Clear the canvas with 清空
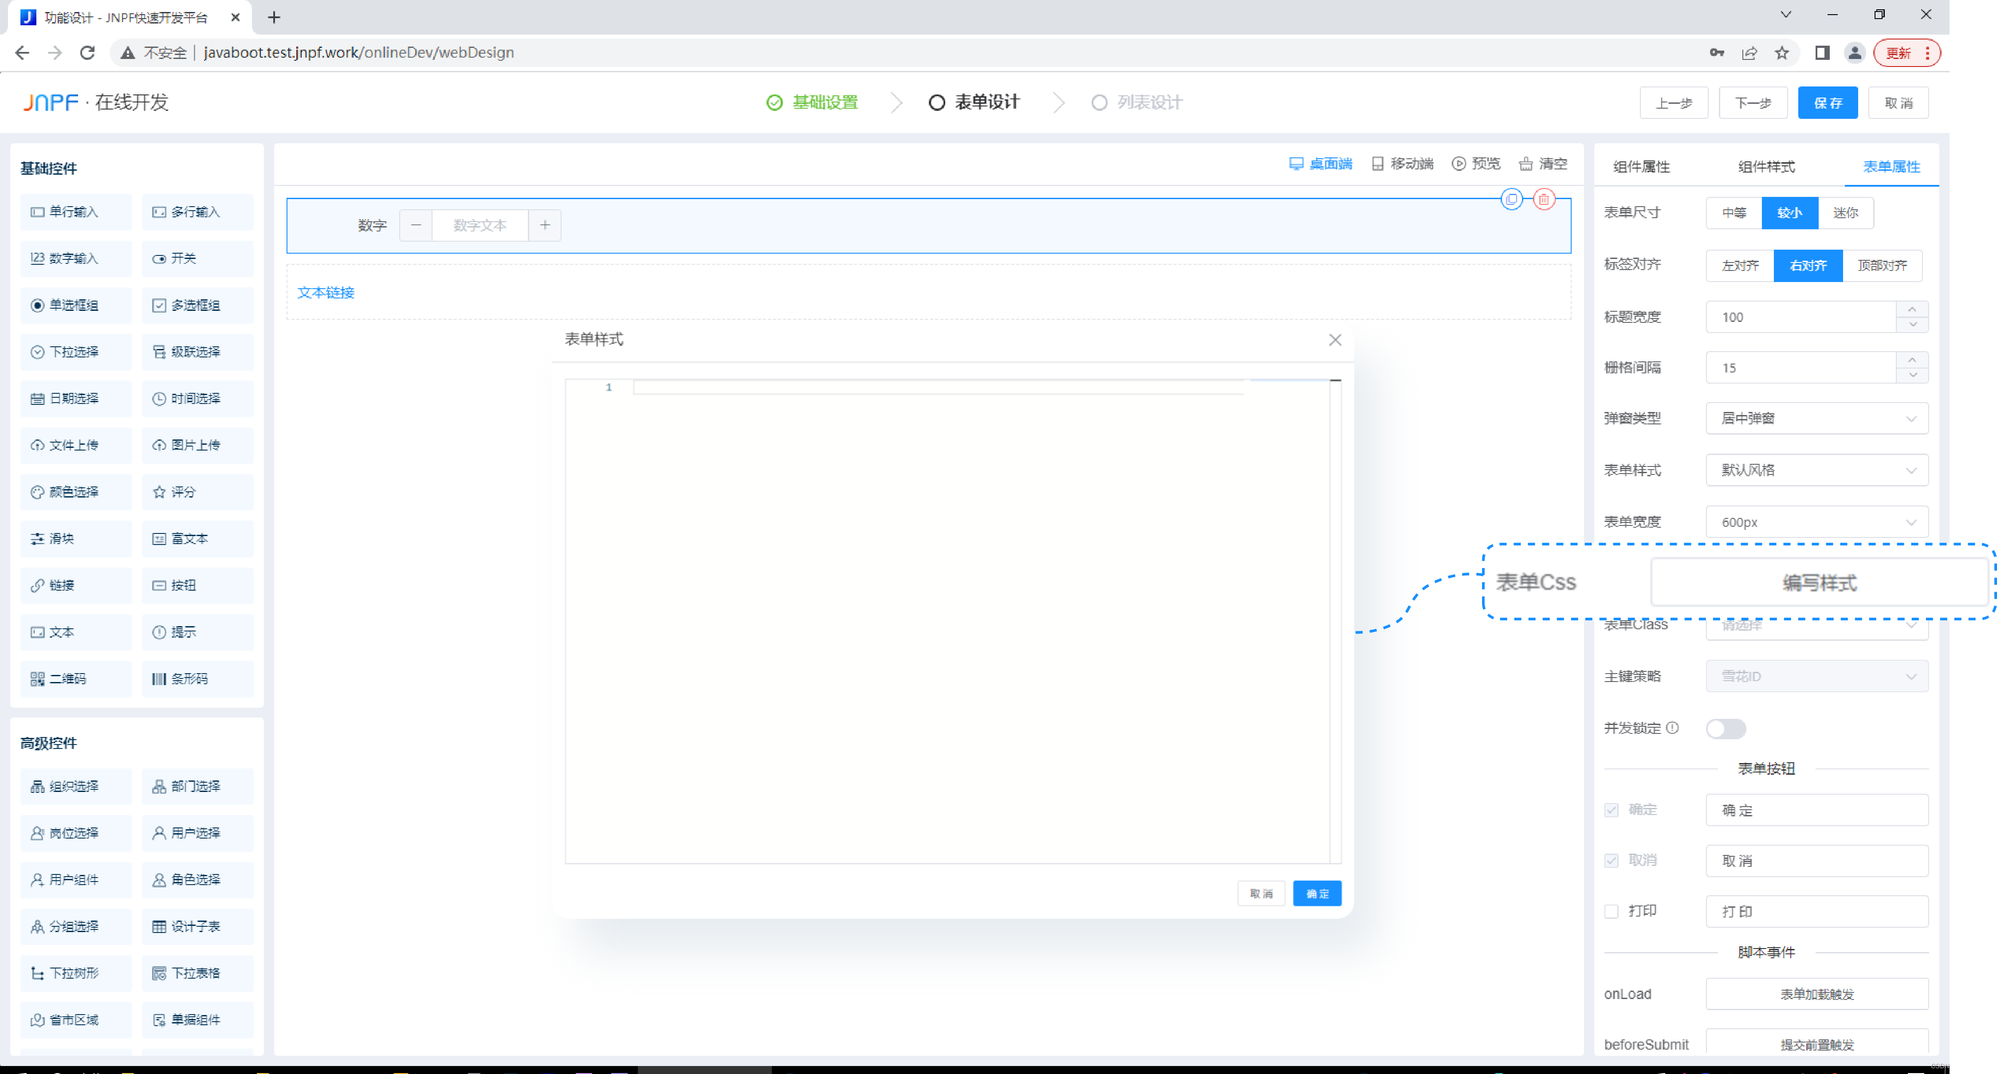Image resolution: width=1997 pixels, height=1074 pixels. 1544,164
